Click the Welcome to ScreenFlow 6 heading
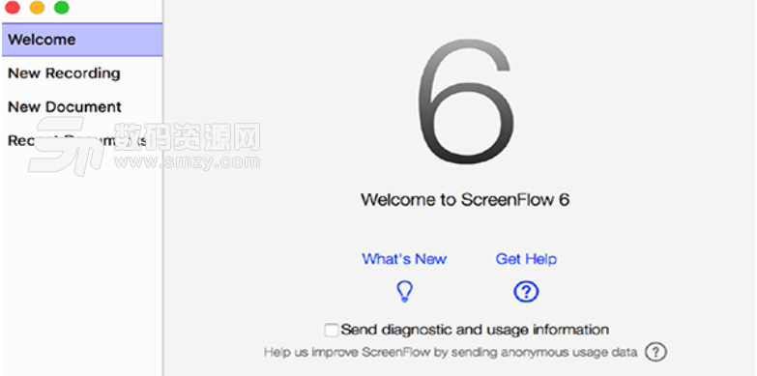This screenshot has width=757, height=376. click(465, 199)
